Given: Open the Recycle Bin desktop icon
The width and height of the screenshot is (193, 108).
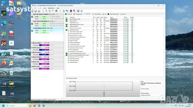Looking at the screenshot, I should 11,74.
